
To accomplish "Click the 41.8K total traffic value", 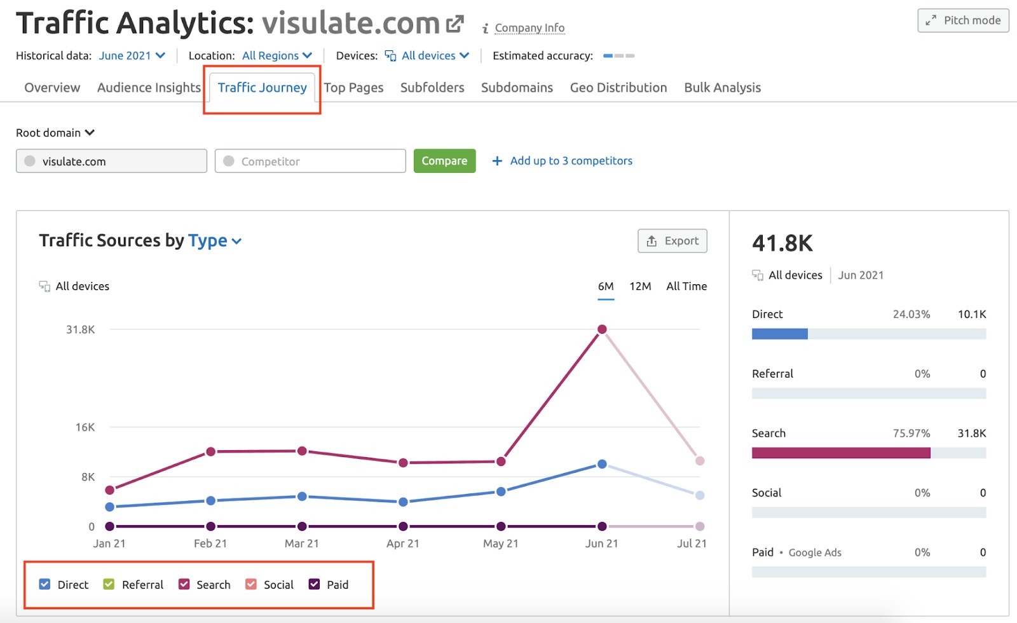I will pos(782,243).
